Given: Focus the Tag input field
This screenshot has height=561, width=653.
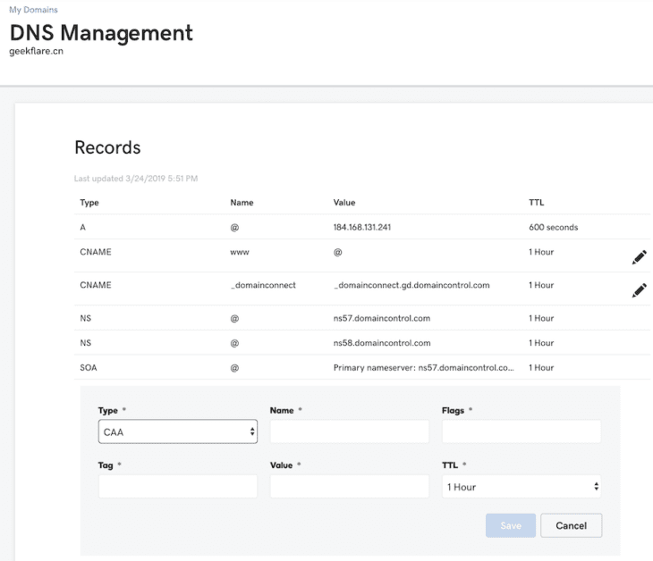Looking at the screenshot, I should [x=178, y=487].
